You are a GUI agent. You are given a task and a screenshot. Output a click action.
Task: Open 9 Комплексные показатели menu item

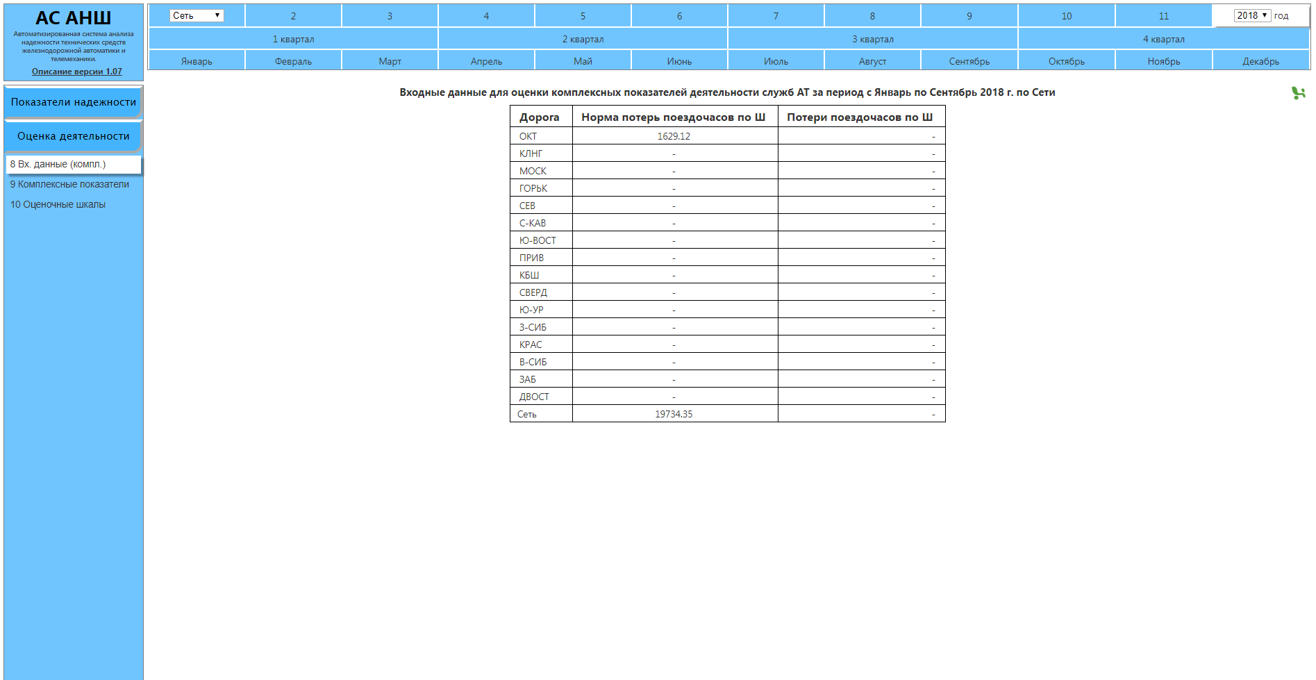tap(69, 185)
